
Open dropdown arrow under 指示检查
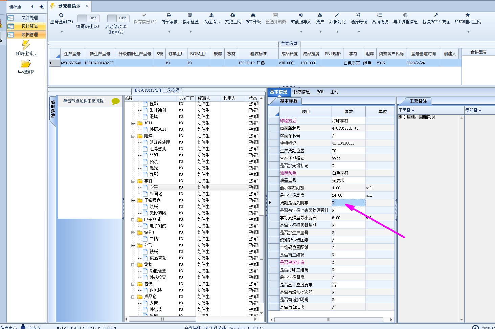click(190, 32)
